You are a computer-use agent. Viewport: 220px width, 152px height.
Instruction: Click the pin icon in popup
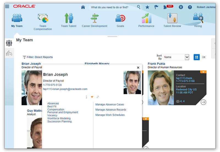(98, 97)
